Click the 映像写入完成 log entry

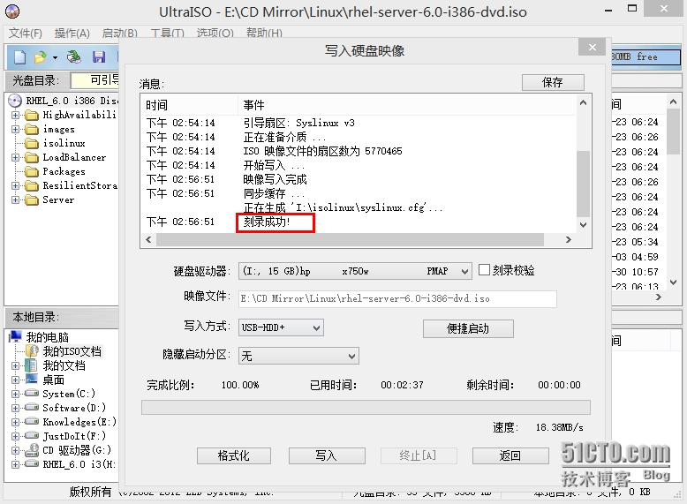click(x=275, y=179)
